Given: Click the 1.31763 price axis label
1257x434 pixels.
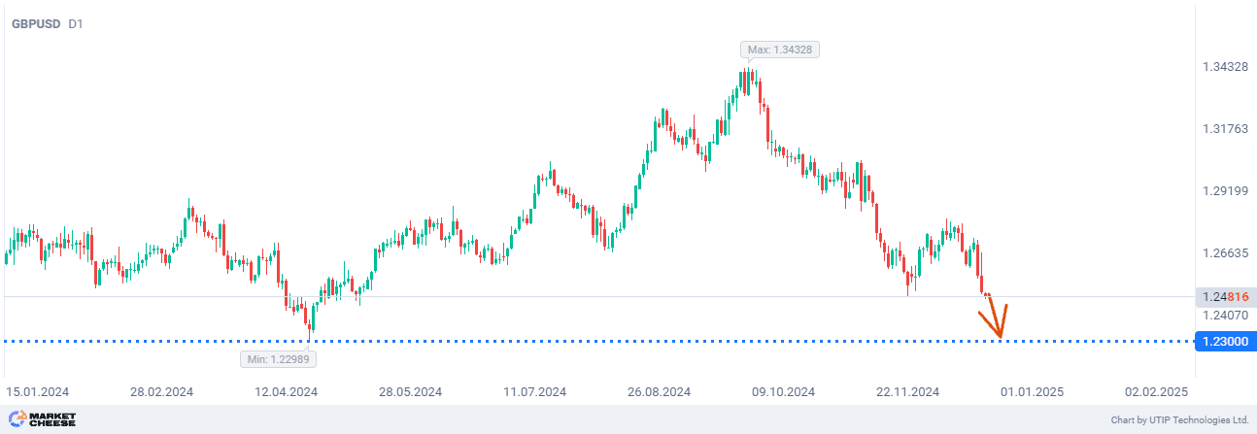Looking at the screenshot, I should (1225, 129).
